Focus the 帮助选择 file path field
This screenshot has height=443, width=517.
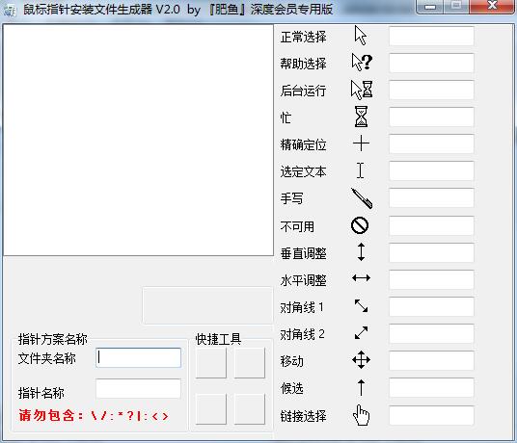click(431, 63)
